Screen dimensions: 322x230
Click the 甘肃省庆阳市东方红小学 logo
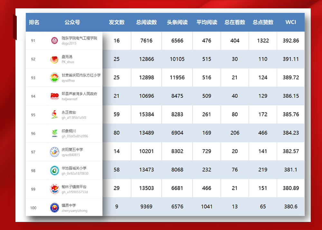coord(54,78)
